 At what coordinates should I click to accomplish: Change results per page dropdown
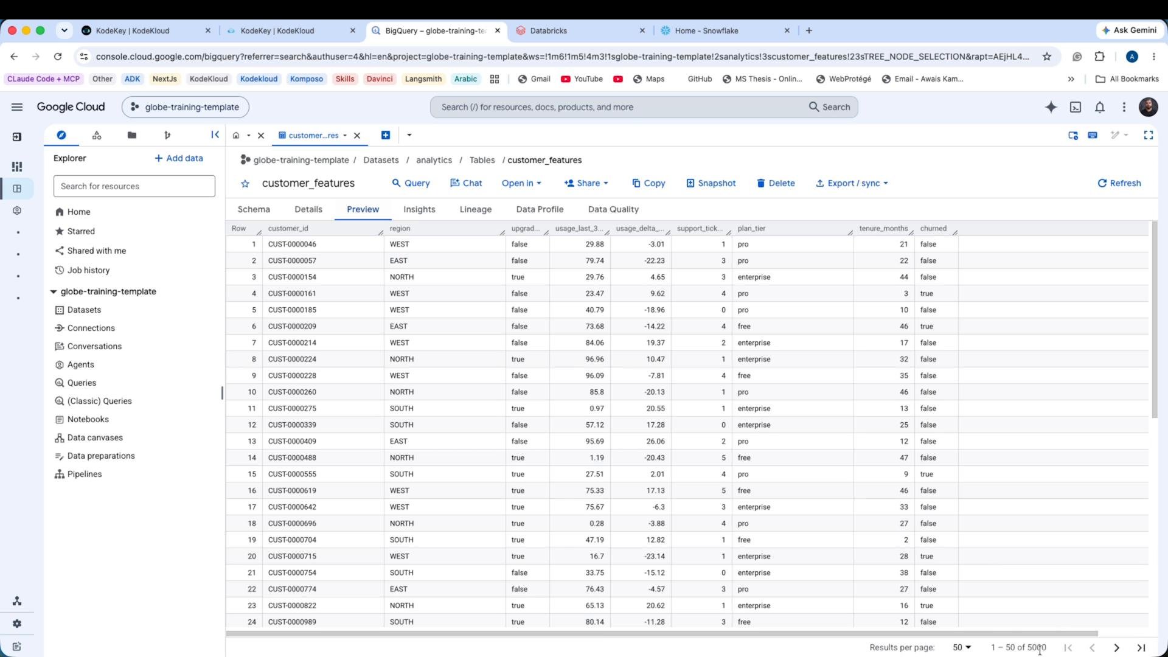962,647
